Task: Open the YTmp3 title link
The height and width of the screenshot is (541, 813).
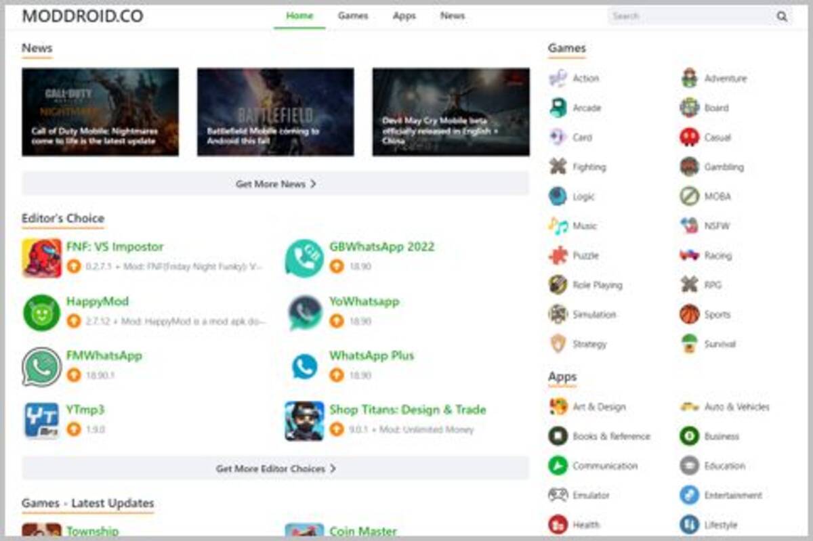Action: [85, 410]
